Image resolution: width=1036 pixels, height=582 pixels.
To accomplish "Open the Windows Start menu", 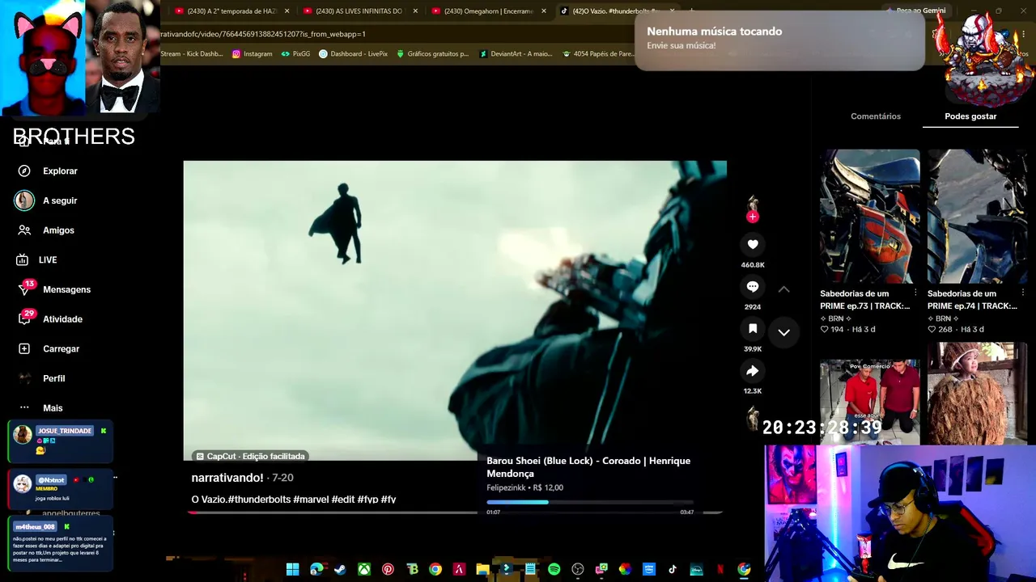I will (x=292, y=569).
